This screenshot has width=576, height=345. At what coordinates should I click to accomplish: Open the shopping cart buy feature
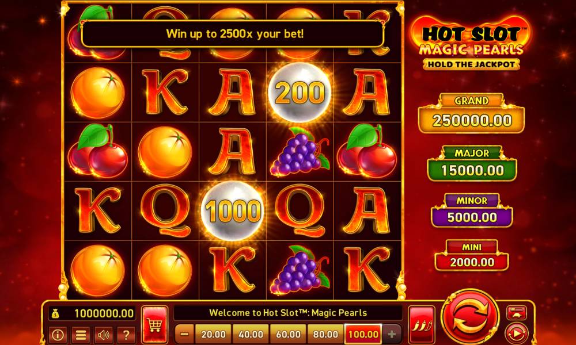(154, 324)
